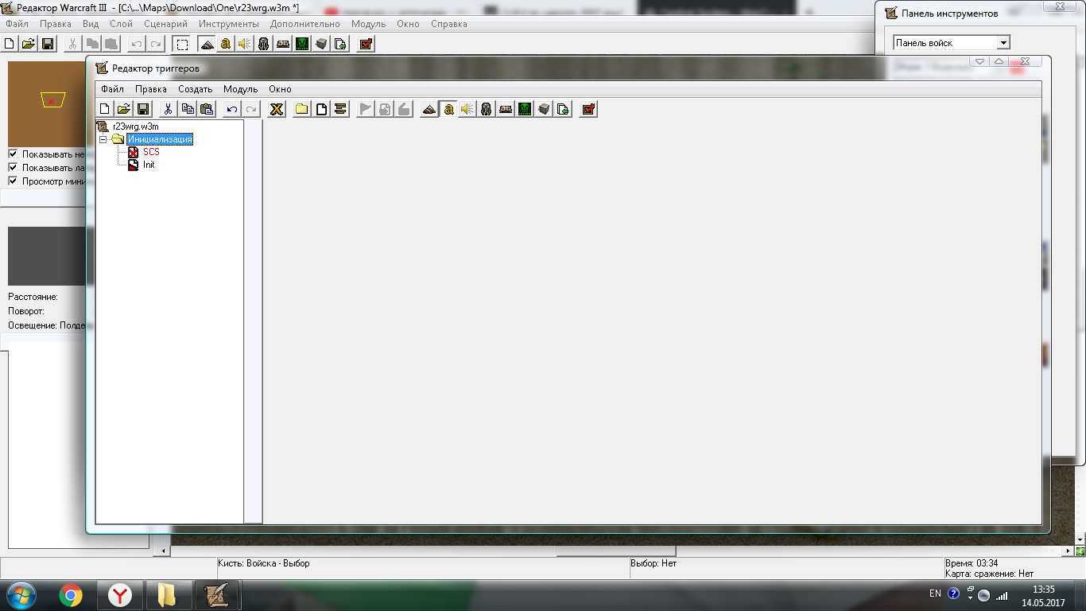Viewport: 1086px width, 611px height.
Task: Click New map icon in main Warcraft editor toolbar
Action: 10,44
